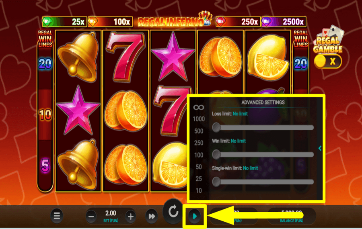Viewport: 362px width, 229px height.
Task: Spin the reels with the circular arrow
Action: (x=173, y=211)
